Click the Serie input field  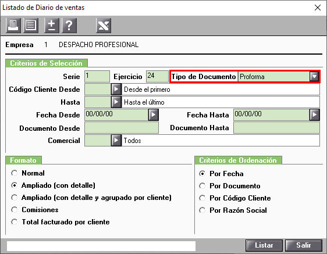tap(97, 76)
